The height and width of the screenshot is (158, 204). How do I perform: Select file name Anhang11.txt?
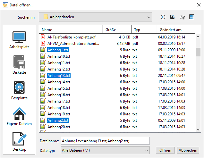(59, 63)
